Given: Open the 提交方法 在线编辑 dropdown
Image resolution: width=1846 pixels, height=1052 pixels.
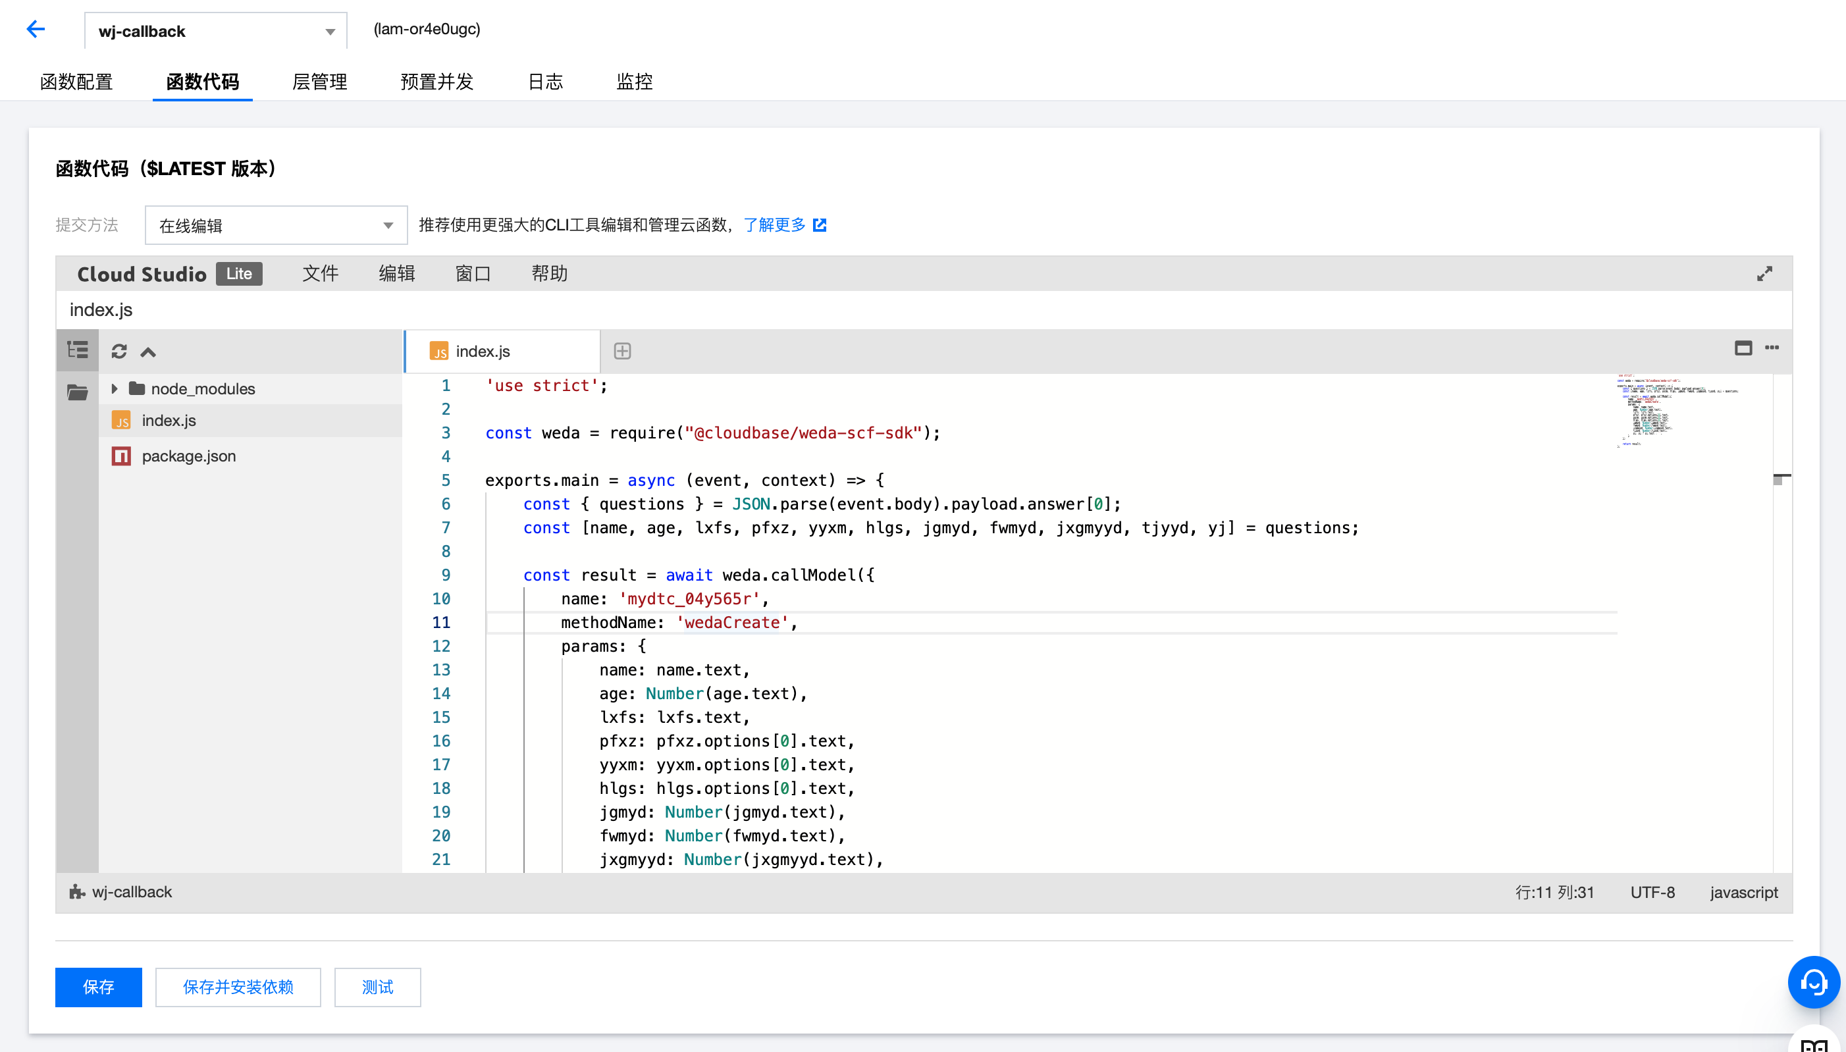Looking at the screenshot, I should click(x=276, y=225).
